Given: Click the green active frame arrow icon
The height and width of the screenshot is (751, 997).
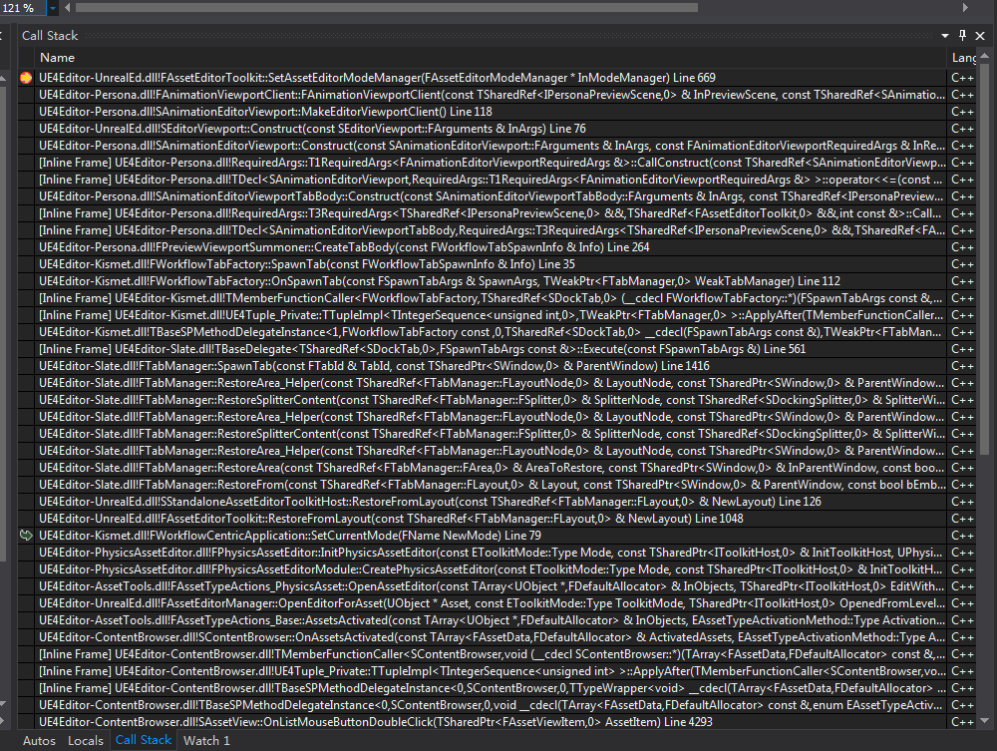Looking at the screenshot, I should (26, 536).
